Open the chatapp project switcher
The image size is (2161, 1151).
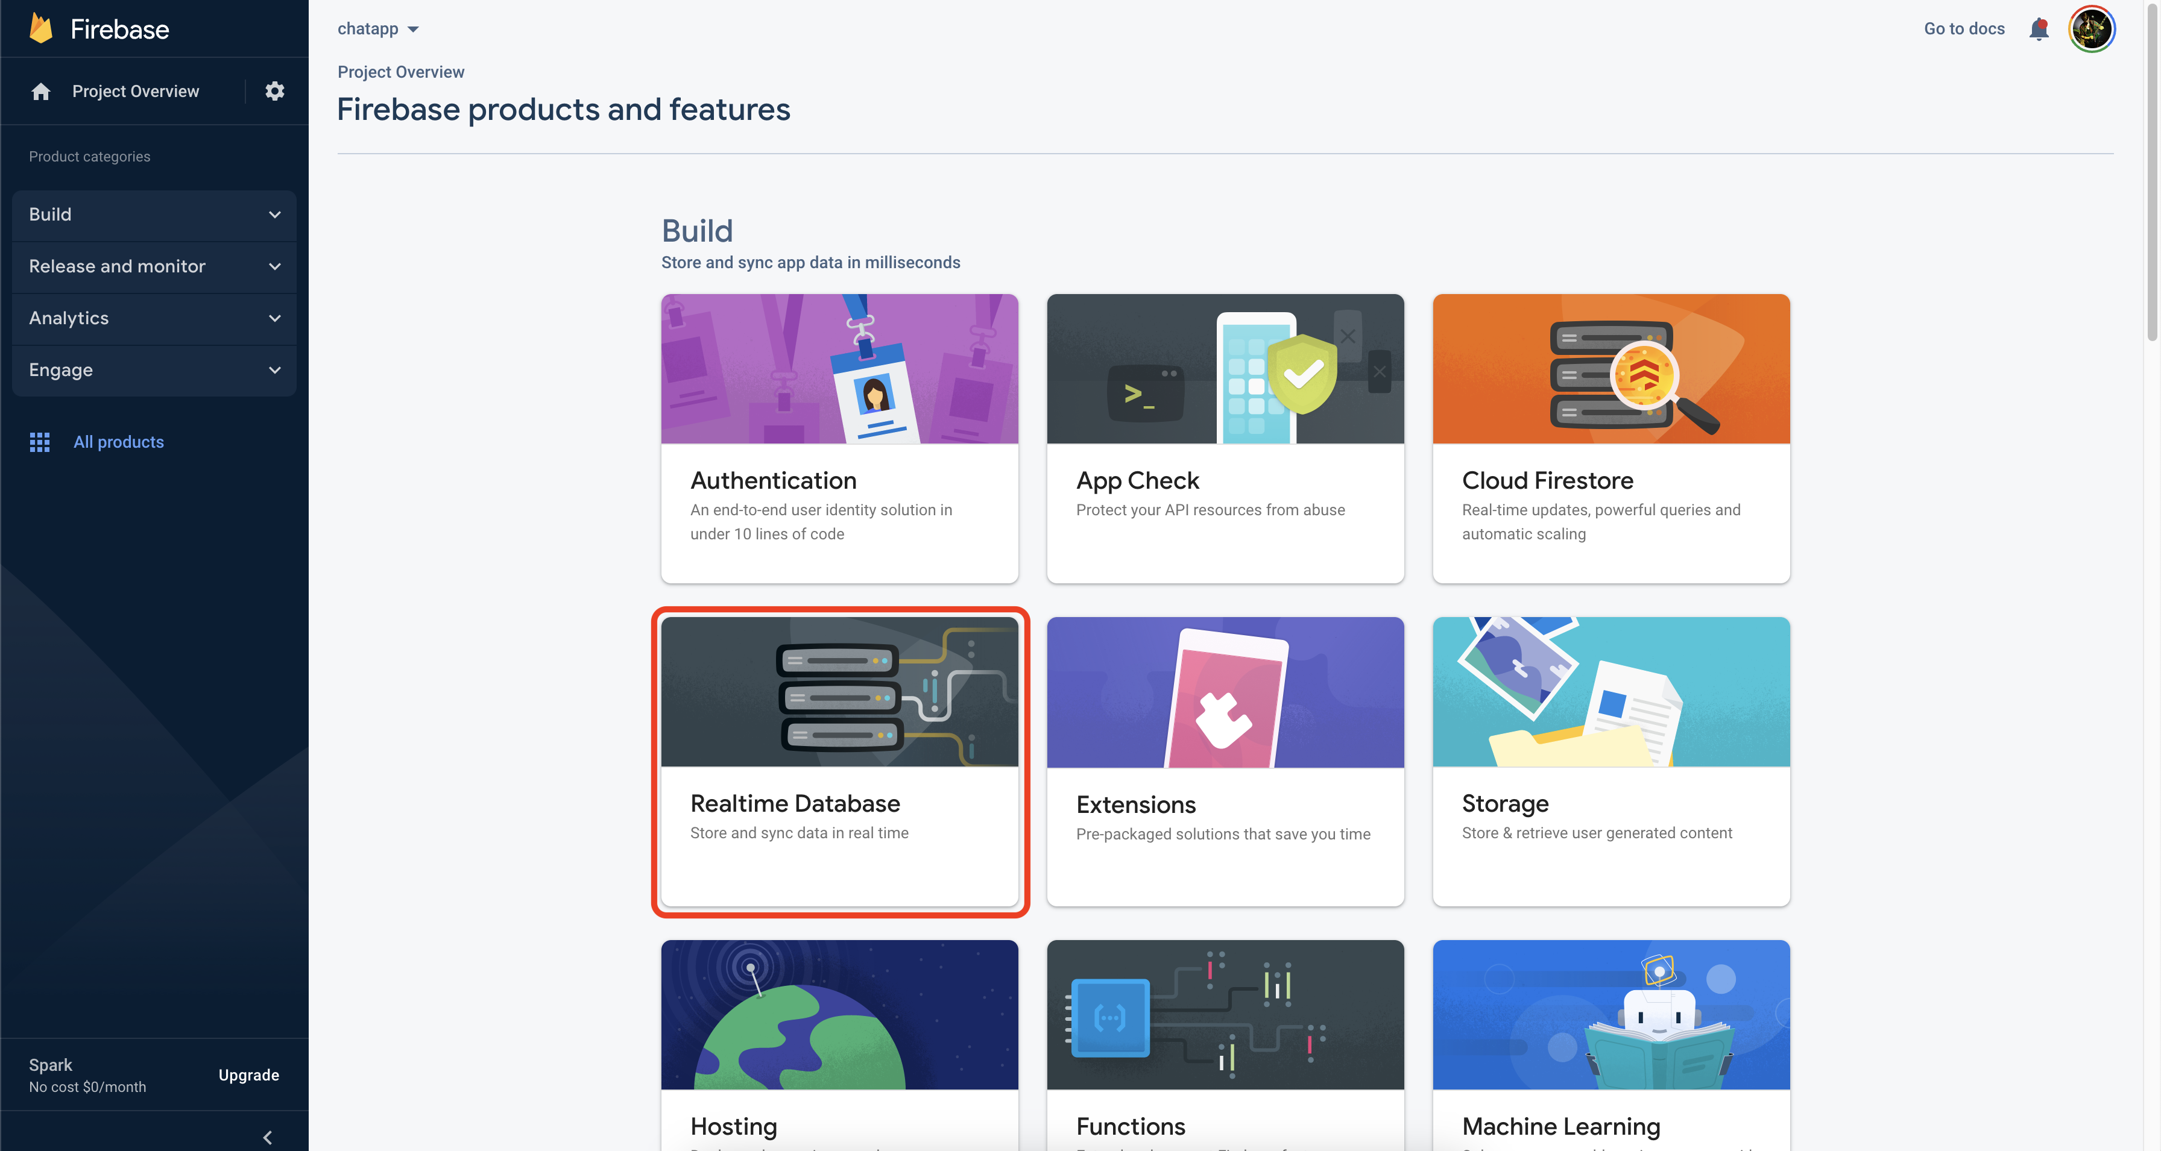377,28
